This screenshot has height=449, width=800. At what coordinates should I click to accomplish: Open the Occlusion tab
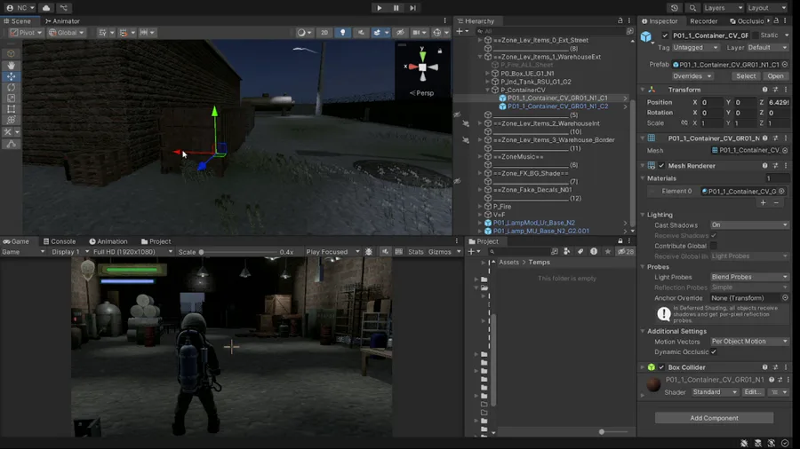pos(747,21)
